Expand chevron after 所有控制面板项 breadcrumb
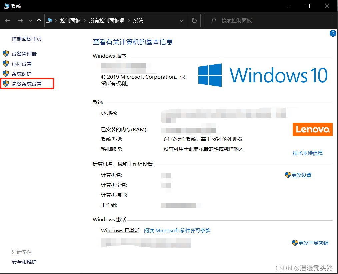 pyautogui.click(x=129, y=20)
